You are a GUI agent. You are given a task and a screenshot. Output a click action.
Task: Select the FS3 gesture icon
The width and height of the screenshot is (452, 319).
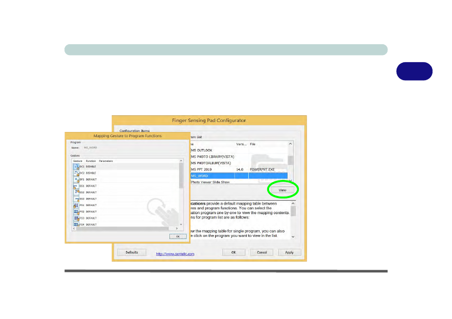click(x=76, y=218)
